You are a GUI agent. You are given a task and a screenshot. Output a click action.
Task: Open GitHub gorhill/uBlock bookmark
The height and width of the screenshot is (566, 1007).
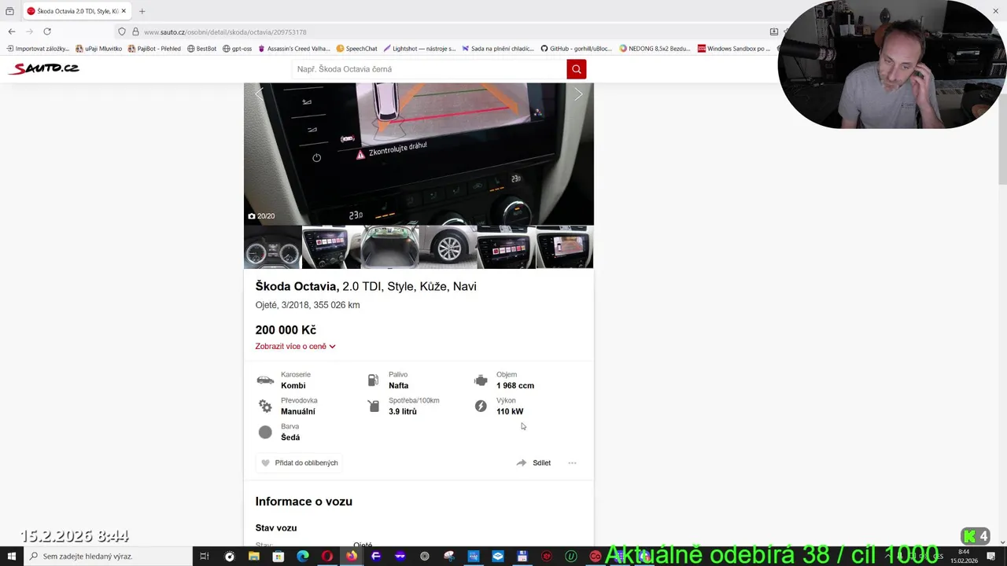(576, 49)
